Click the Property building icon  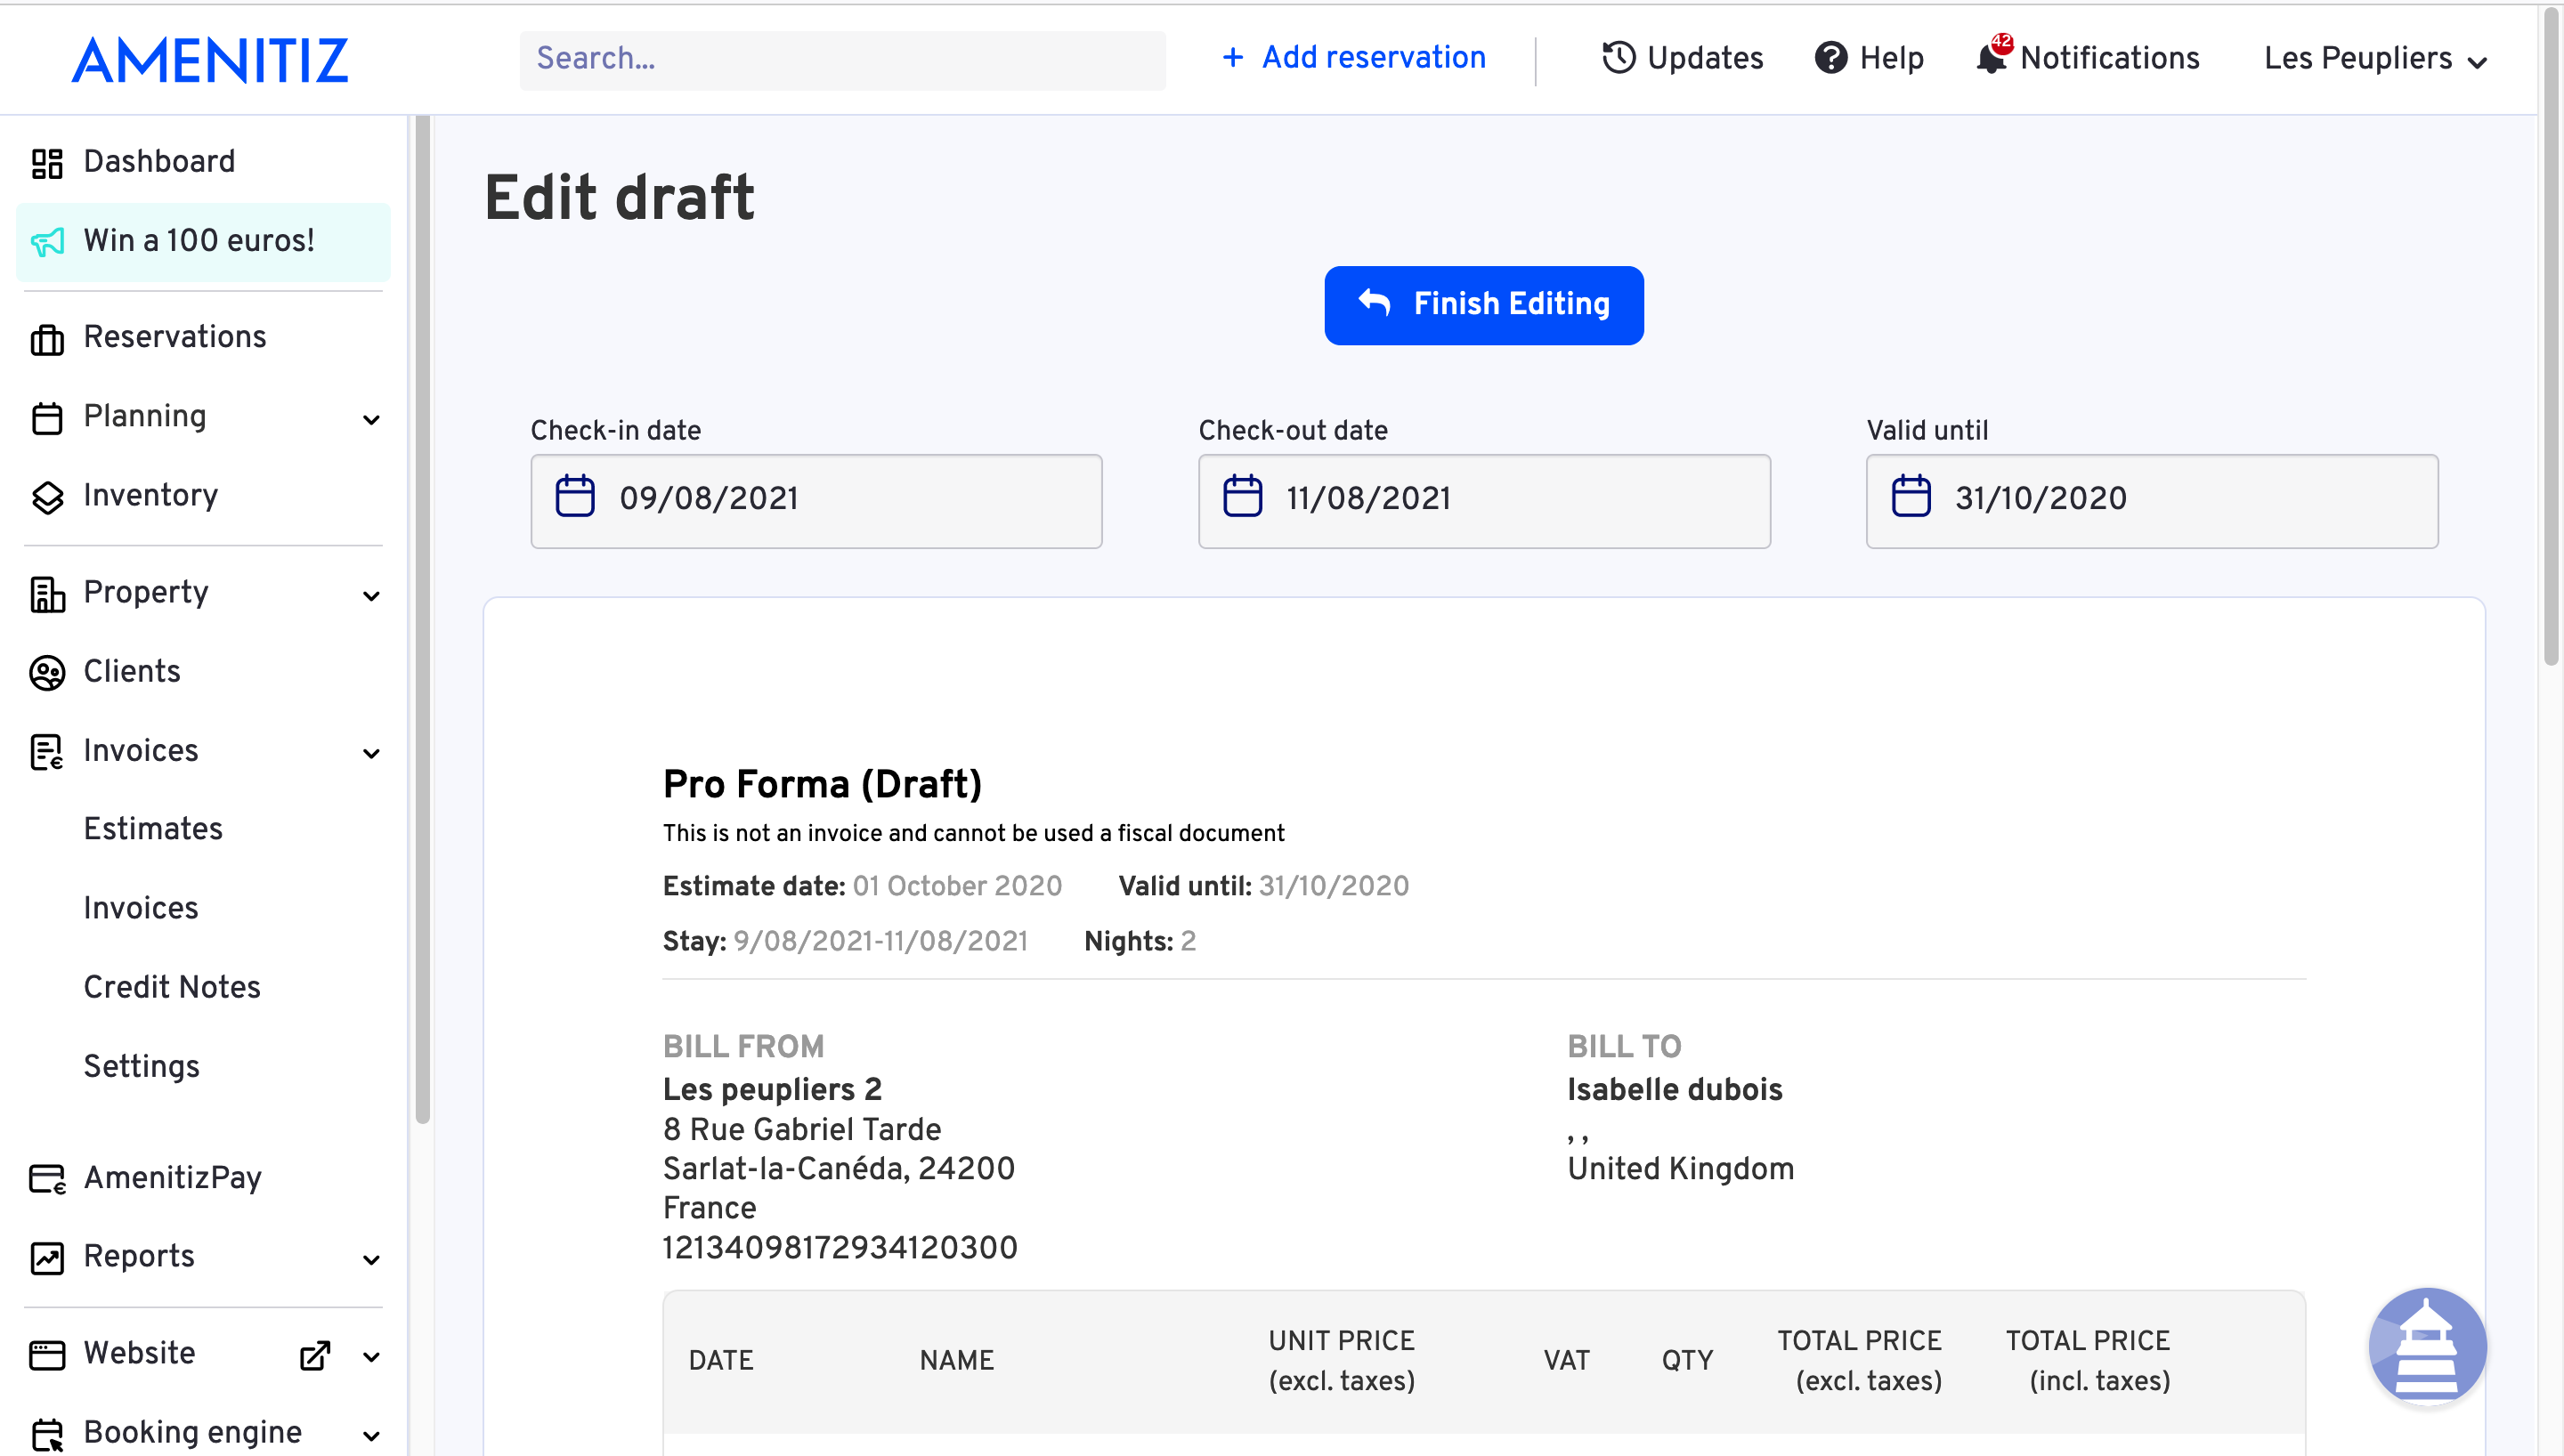click(47, 594)
